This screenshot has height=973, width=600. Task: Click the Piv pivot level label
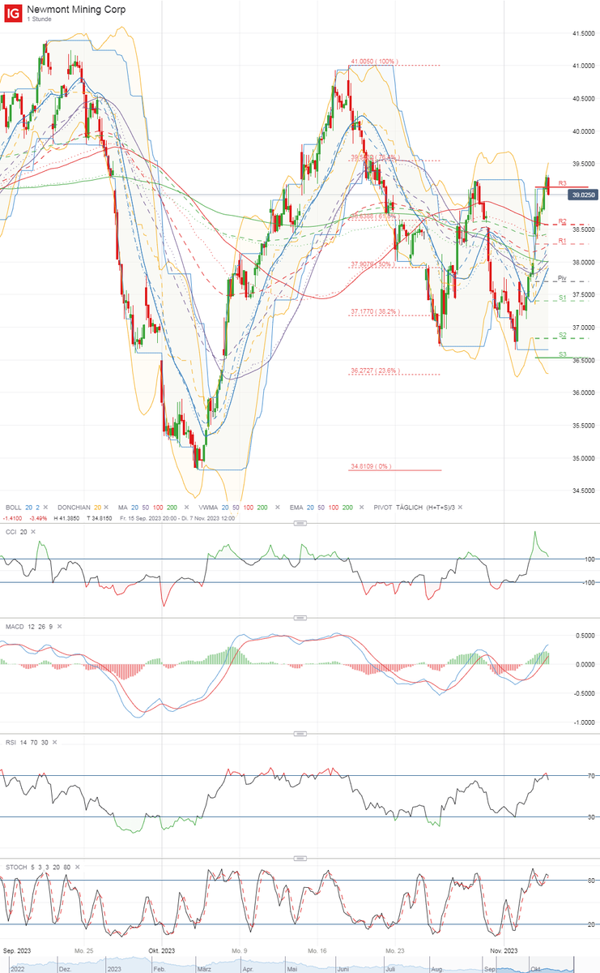pyautogui.click(x=562, y=278)
